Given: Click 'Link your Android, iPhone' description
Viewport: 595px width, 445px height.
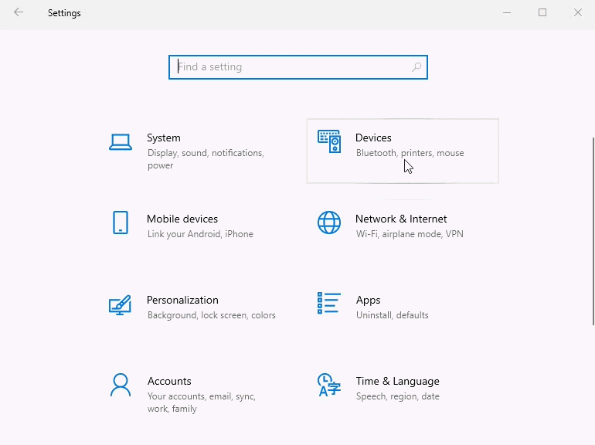Looking at the screenshot, I should pos(200,234).
